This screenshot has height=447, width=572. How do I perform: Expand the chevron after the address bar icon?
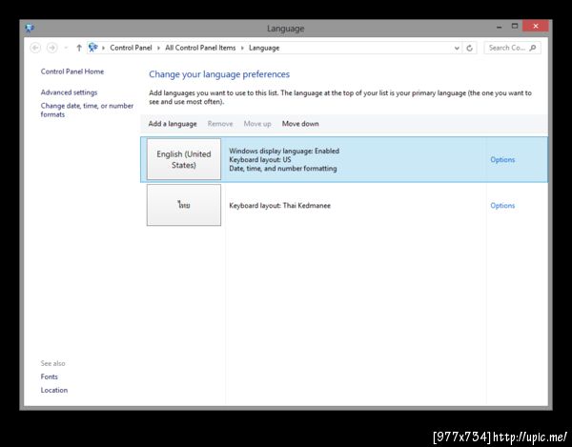(104, 48)
